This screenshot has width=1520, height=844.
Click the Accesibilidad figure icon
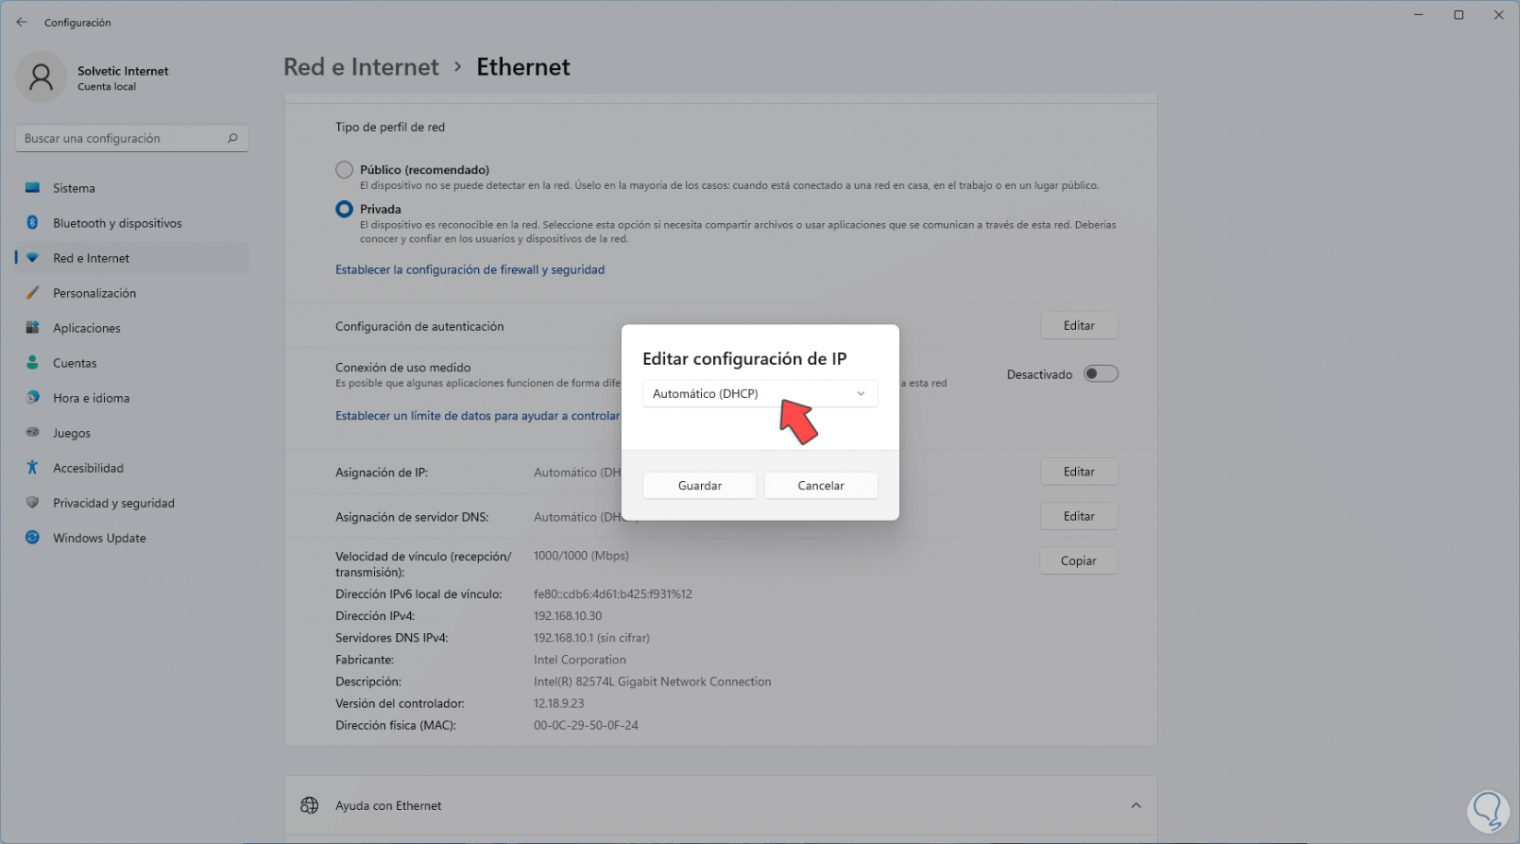click(x=32, y=468)
